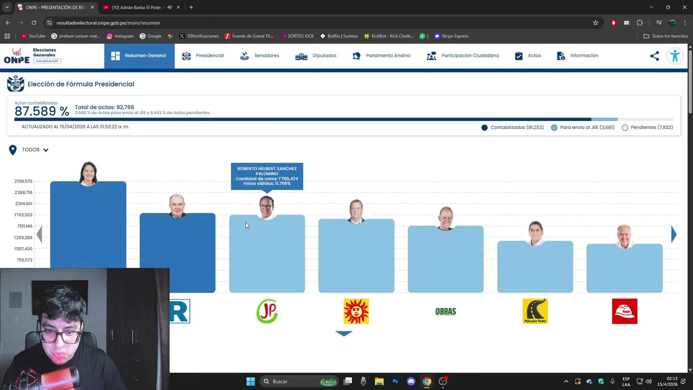Open the accessibility options icon
Viewport: 693px width, 390px height.
(675, 56)
